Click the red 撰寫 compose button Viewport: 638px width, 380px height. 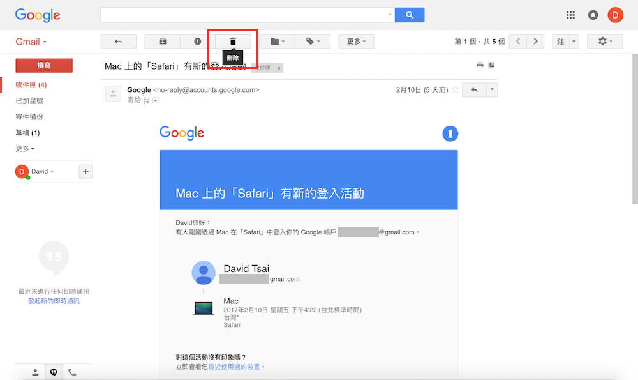click(x=44, y=66)
